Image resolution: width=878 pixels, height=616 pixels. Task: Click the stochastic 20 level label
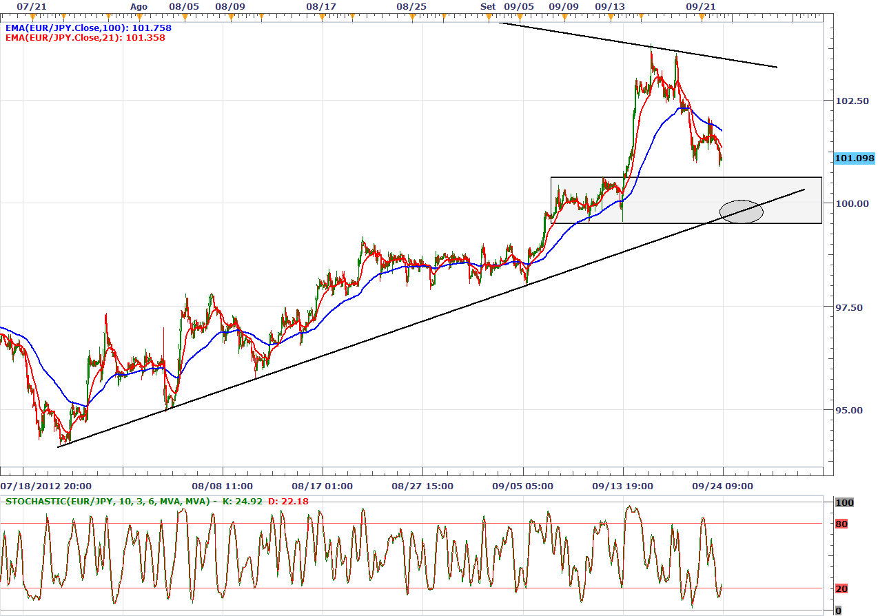click(x=841, y=588)
